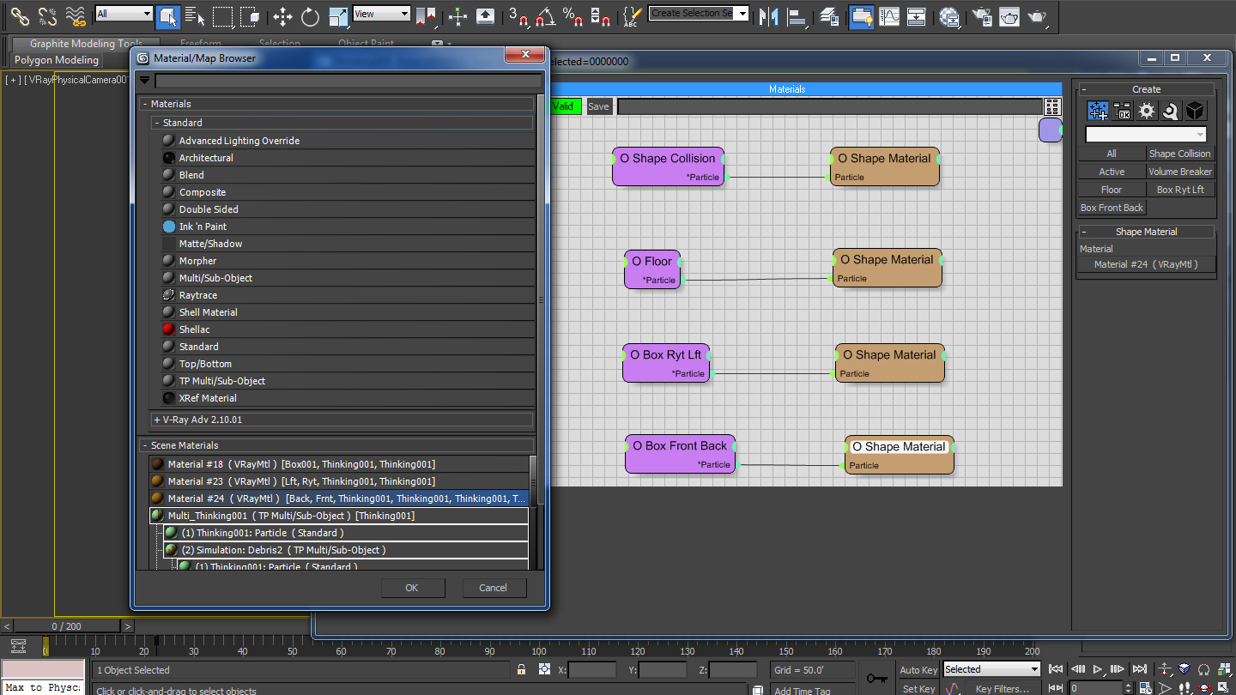The image size is (1236, 695).
Task: Select the gear icon in Create panel
Action: (1147, 111)
